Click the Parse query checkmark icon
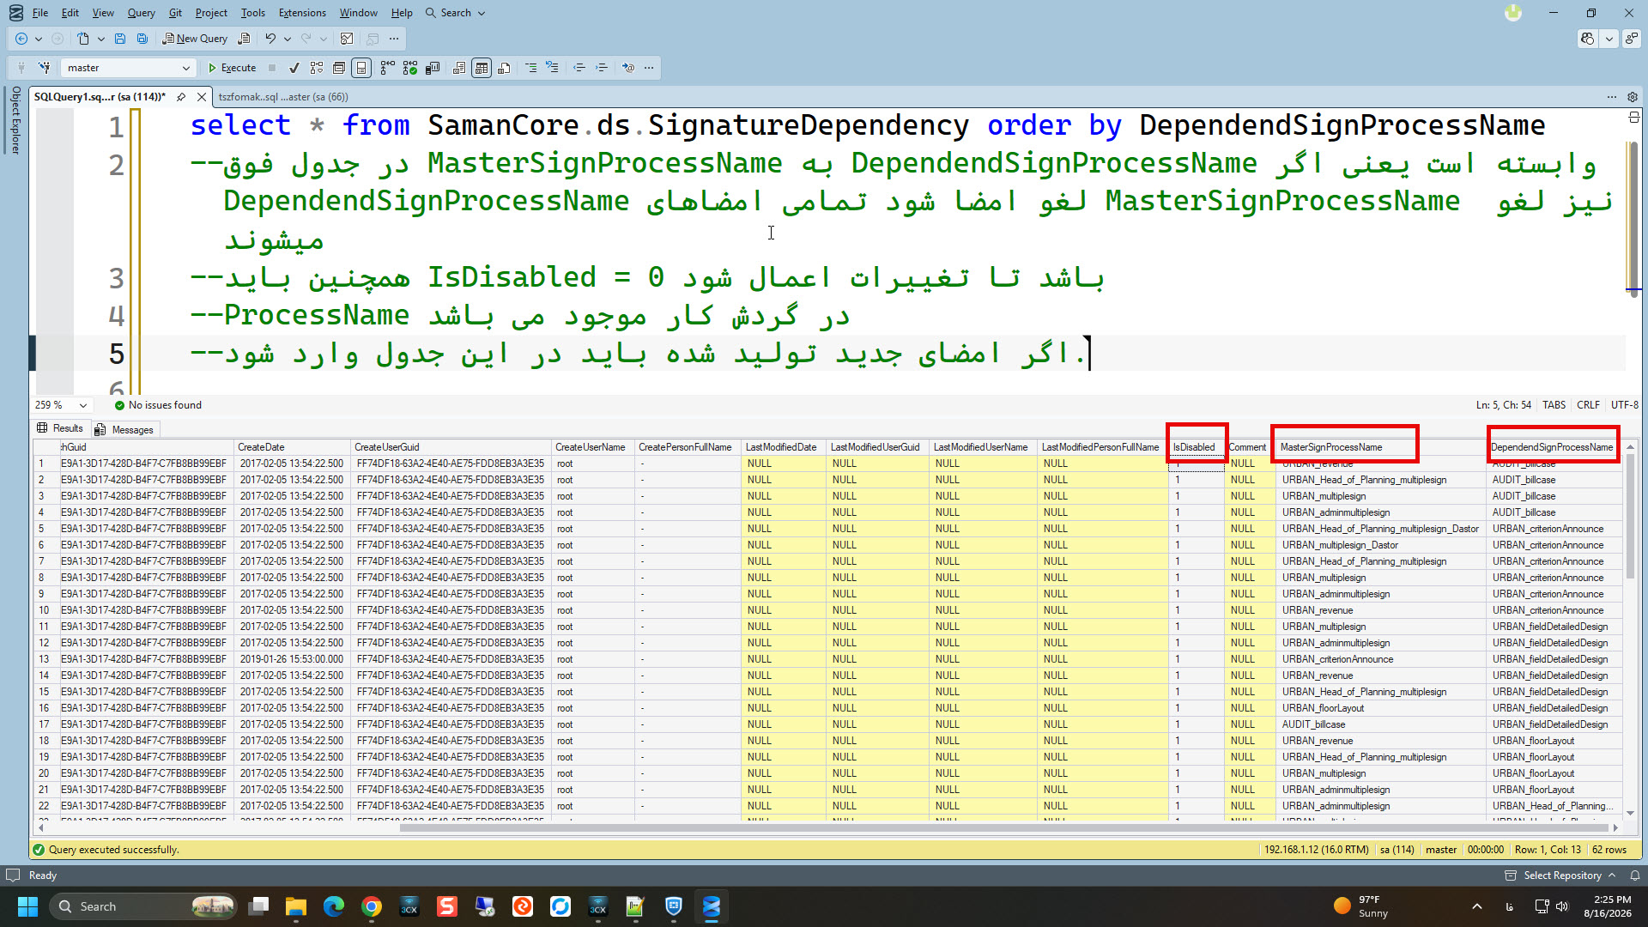The image size is (1648, 927). tap(294, 68)
